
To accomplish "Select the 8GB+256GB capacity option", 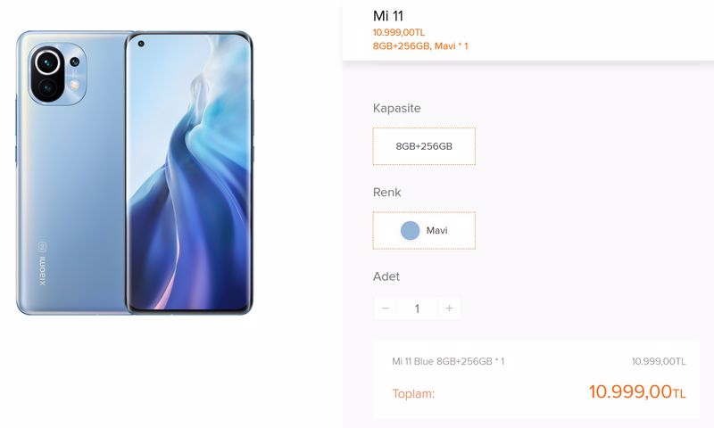I will (424, 146).
